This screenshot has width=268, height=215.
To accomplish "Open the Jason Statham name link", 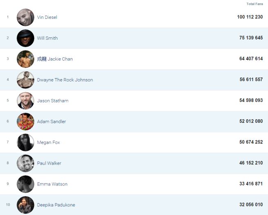I will 53,101.
